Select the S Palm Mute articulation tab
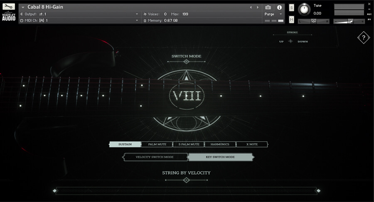Screen dimensions: 374x202 click(189, 144)
